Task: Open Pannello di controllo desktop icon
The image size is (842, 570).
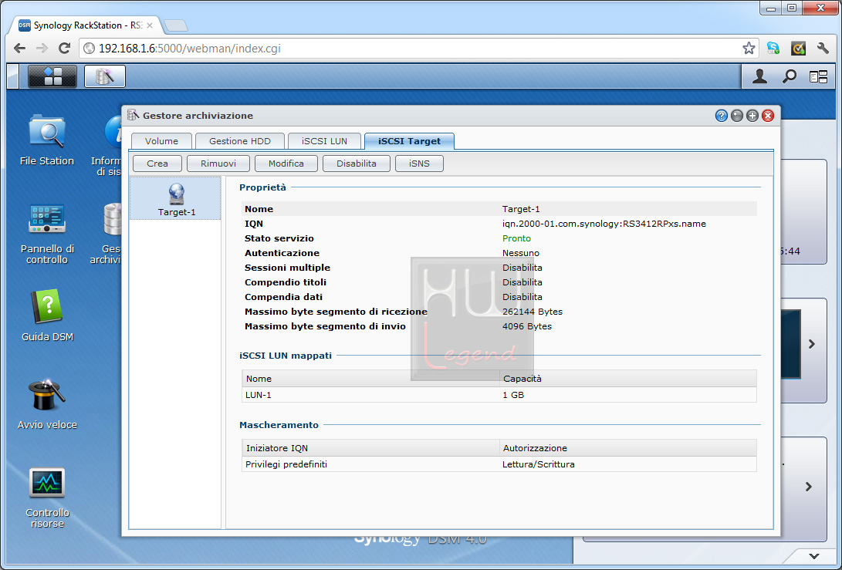Action: [x=47, y=234]
